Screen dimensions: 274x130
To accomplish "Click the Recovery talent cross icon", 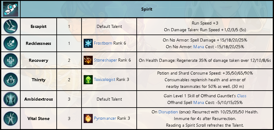I will click(x=11, y=61).
